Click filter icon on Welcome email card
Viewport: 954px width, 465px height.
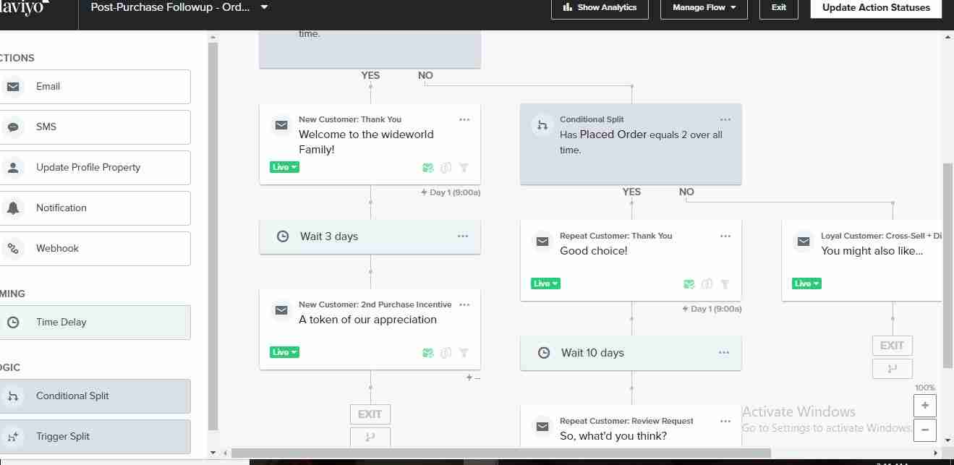(x=464, y=168)
